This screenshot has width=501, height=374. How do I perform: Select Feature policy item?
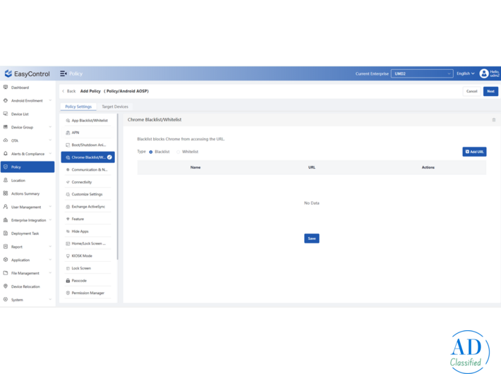pos(87,219)
